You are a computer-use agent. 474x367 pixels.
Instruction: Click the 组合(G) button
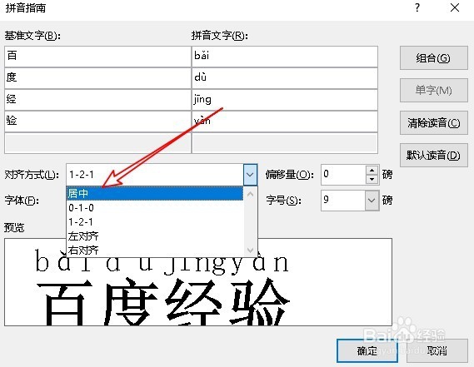433,58
